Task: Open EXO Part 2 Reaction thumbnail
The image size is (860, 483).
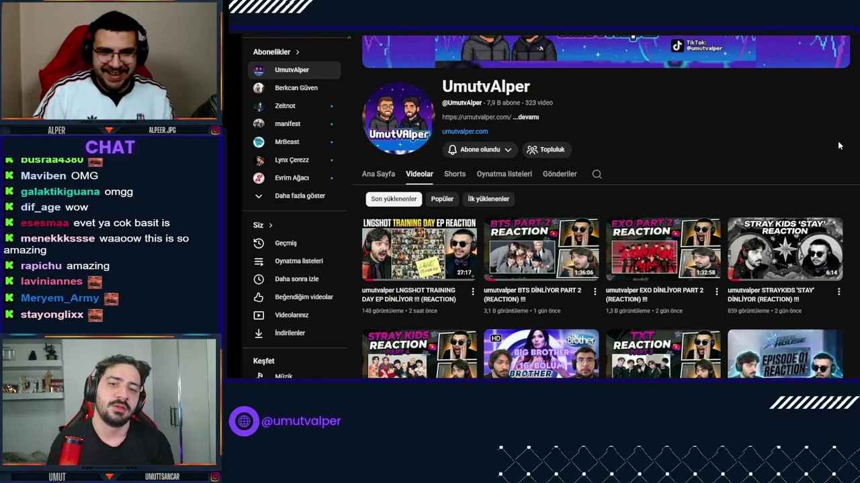Action: point(663,248)
